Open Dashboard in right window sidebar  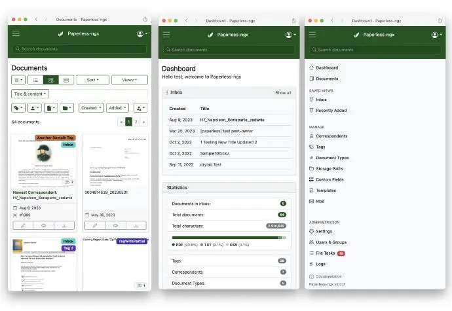[324, 67]
